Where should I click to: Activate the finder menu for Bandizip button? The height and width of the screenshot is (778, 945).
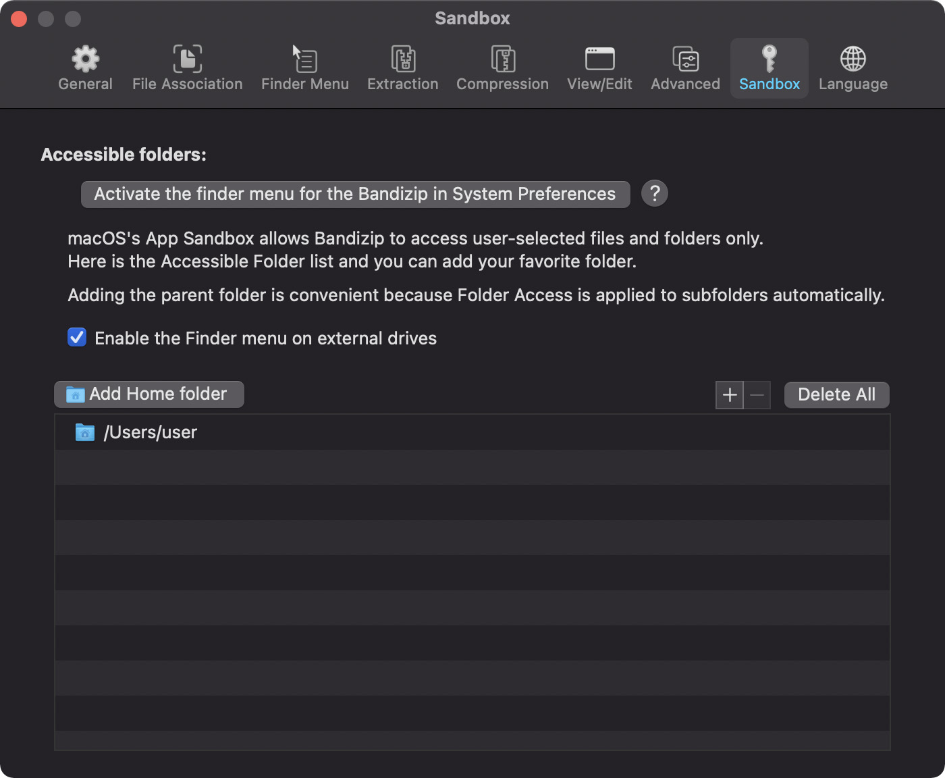[355, 194]
